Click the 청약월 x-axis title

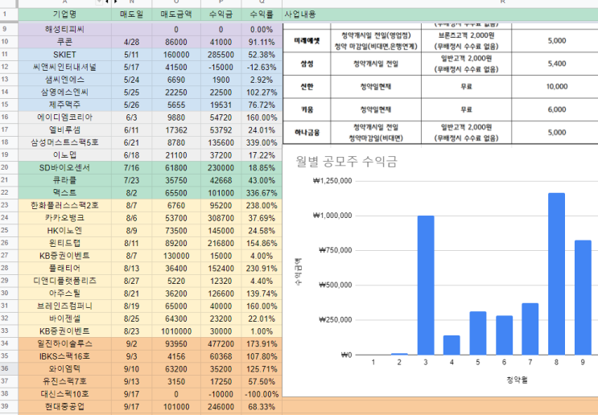coord(517,380)
